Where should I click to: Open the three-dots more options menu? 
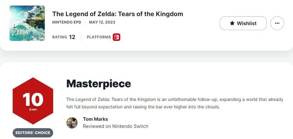277,23
